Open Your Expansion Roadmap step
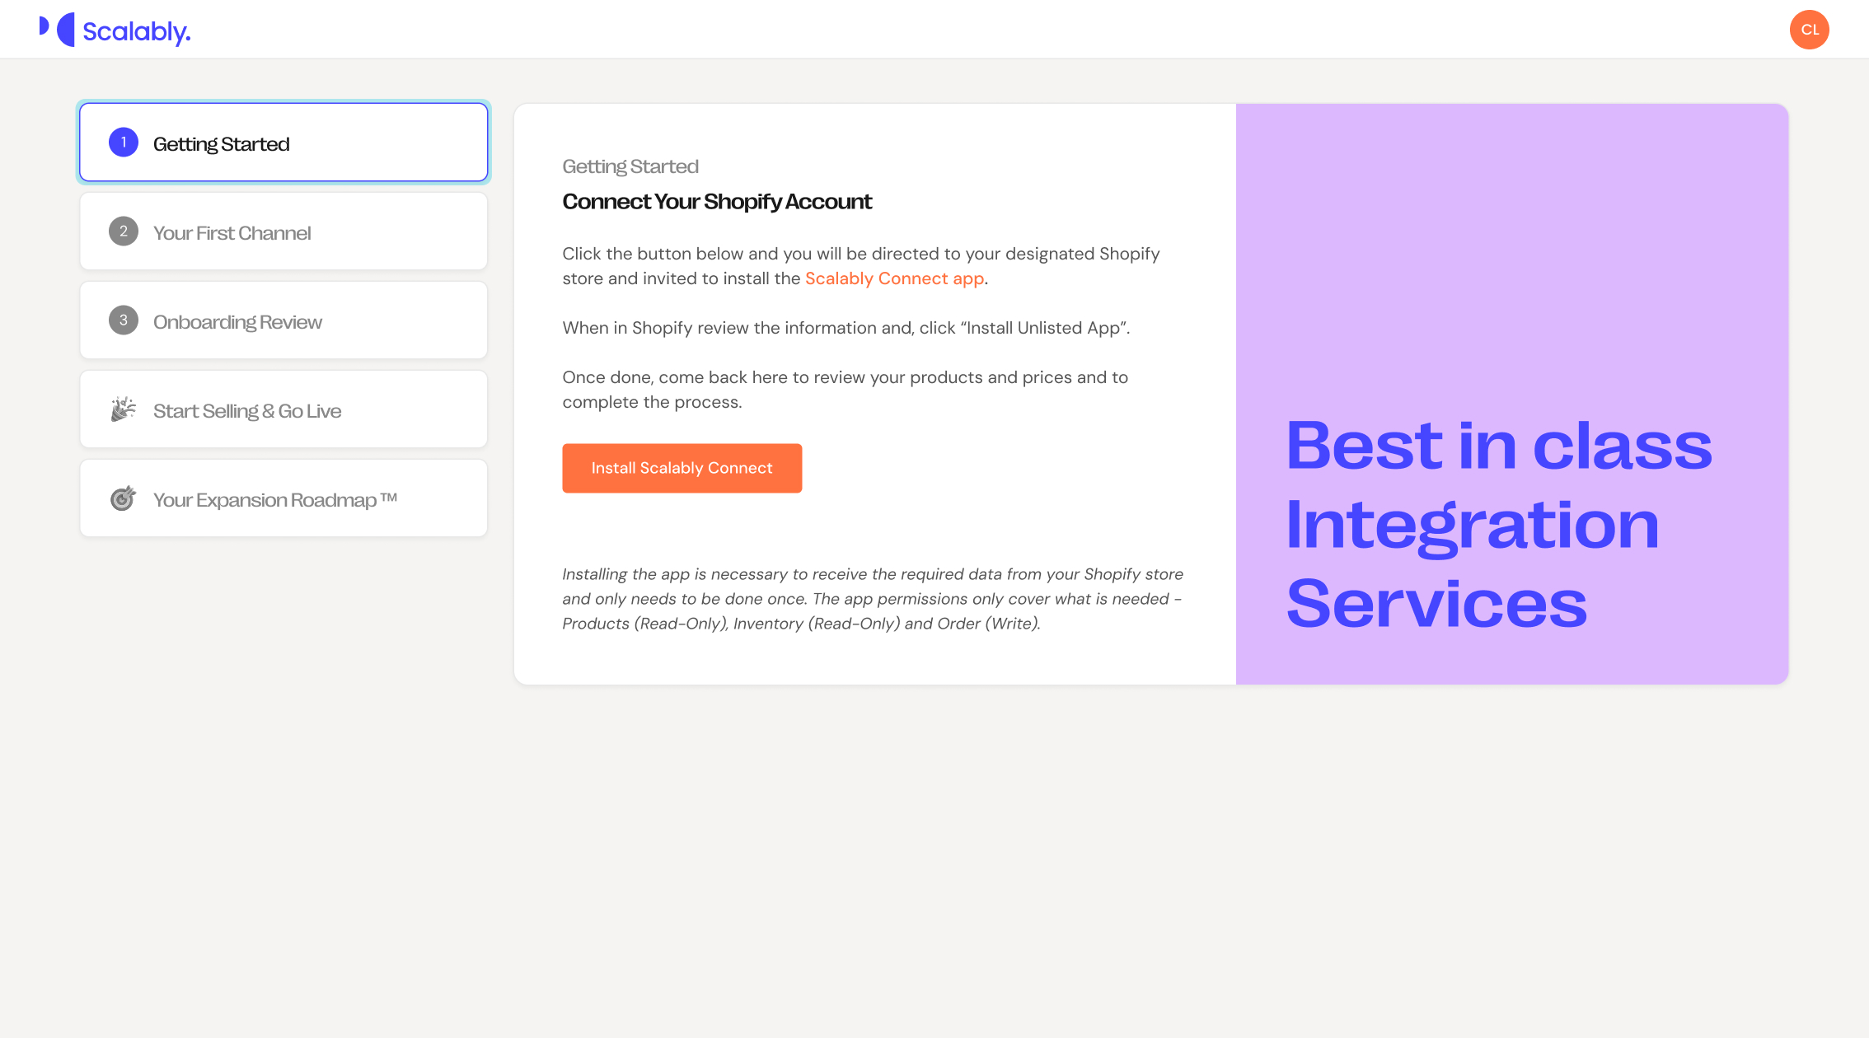The image size is (1869, 1038). (x=283, y=498)
